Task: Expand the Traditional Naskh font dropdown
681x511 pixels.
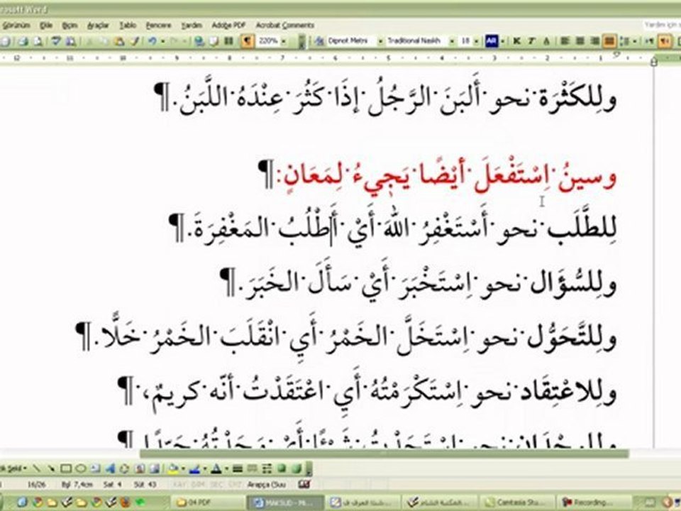Action: click(x=452, y=41)
